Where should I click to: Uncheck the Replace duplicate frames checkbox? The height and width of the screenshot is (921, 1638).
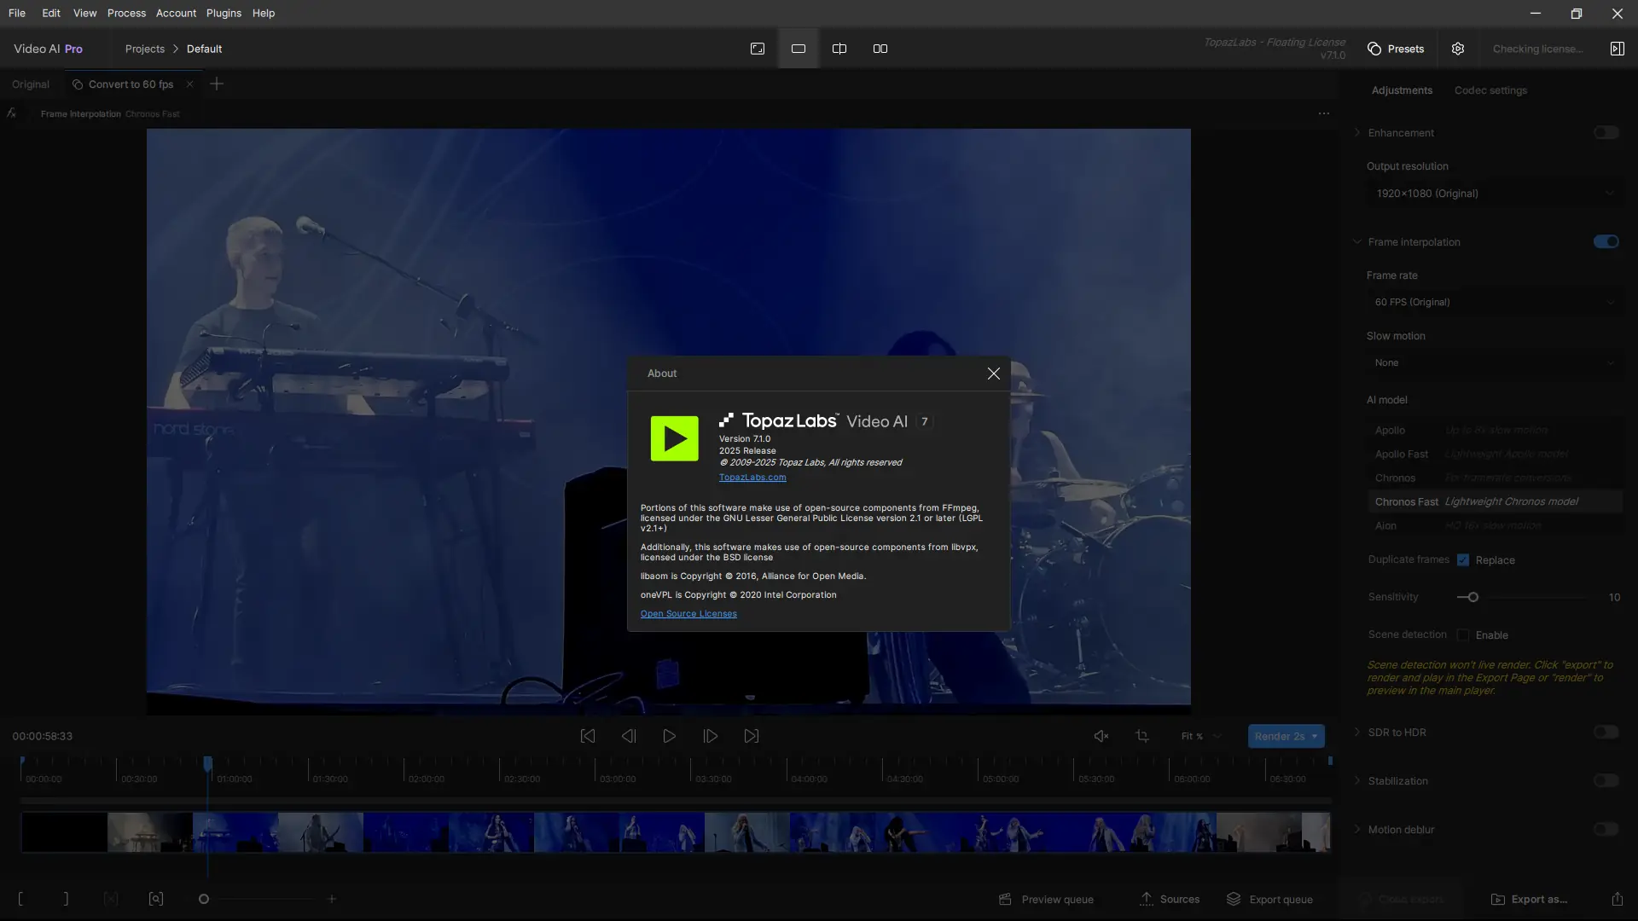click(1463, 560)
